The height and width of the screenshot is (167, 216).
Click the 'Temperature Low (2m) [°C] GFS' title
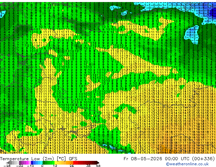pos(38,158)
